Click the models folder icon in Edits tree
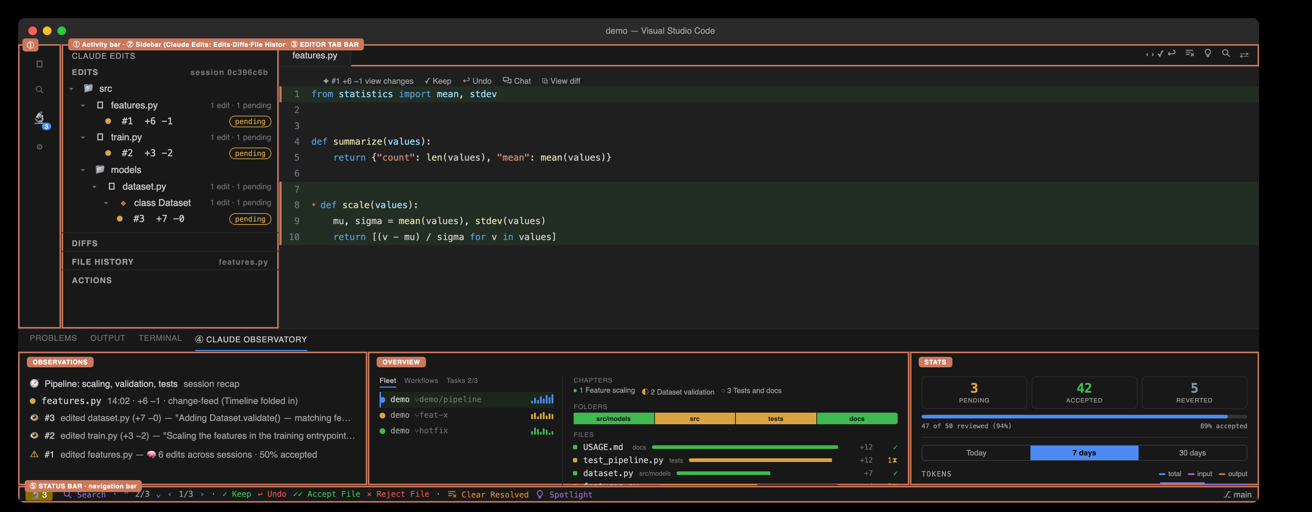 [101, 169]
